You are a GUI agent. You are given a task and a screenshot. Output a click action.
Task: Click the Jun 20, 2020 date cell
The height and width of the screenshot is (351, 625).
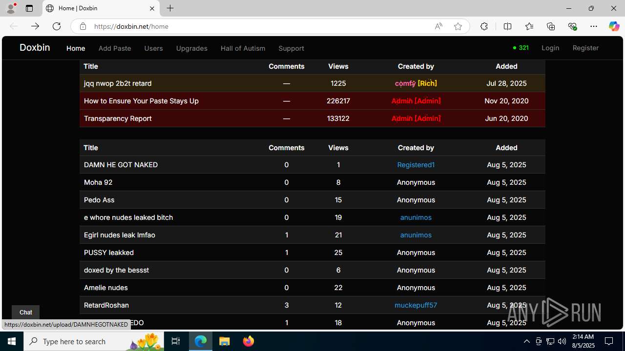click(x=506, y=118)
